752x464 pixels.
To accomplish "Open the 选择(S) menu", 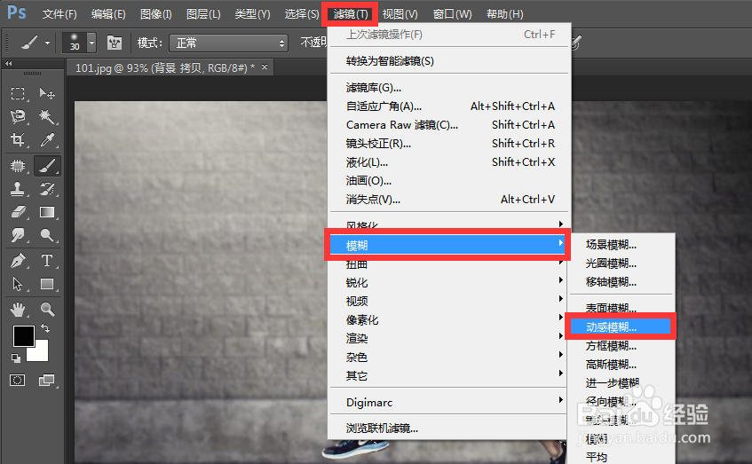I will (x=302, y=14).
